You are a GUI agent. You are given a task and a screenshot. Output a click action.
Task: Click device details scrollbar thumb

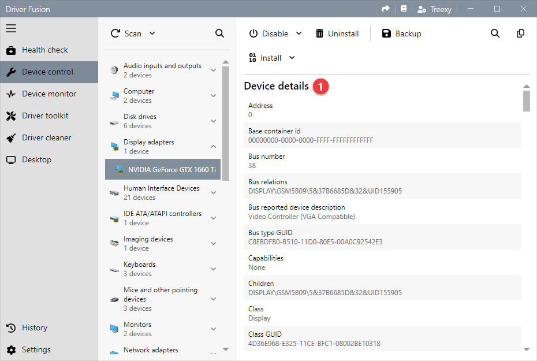pyautogui.click(x=527, y=101)
